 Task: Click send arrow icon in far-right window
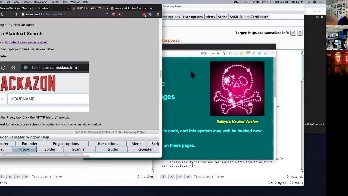[x=320, y=11]
